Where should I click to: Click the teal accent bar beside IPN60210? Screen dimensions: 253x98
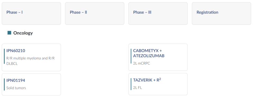(x=4, y=56)
